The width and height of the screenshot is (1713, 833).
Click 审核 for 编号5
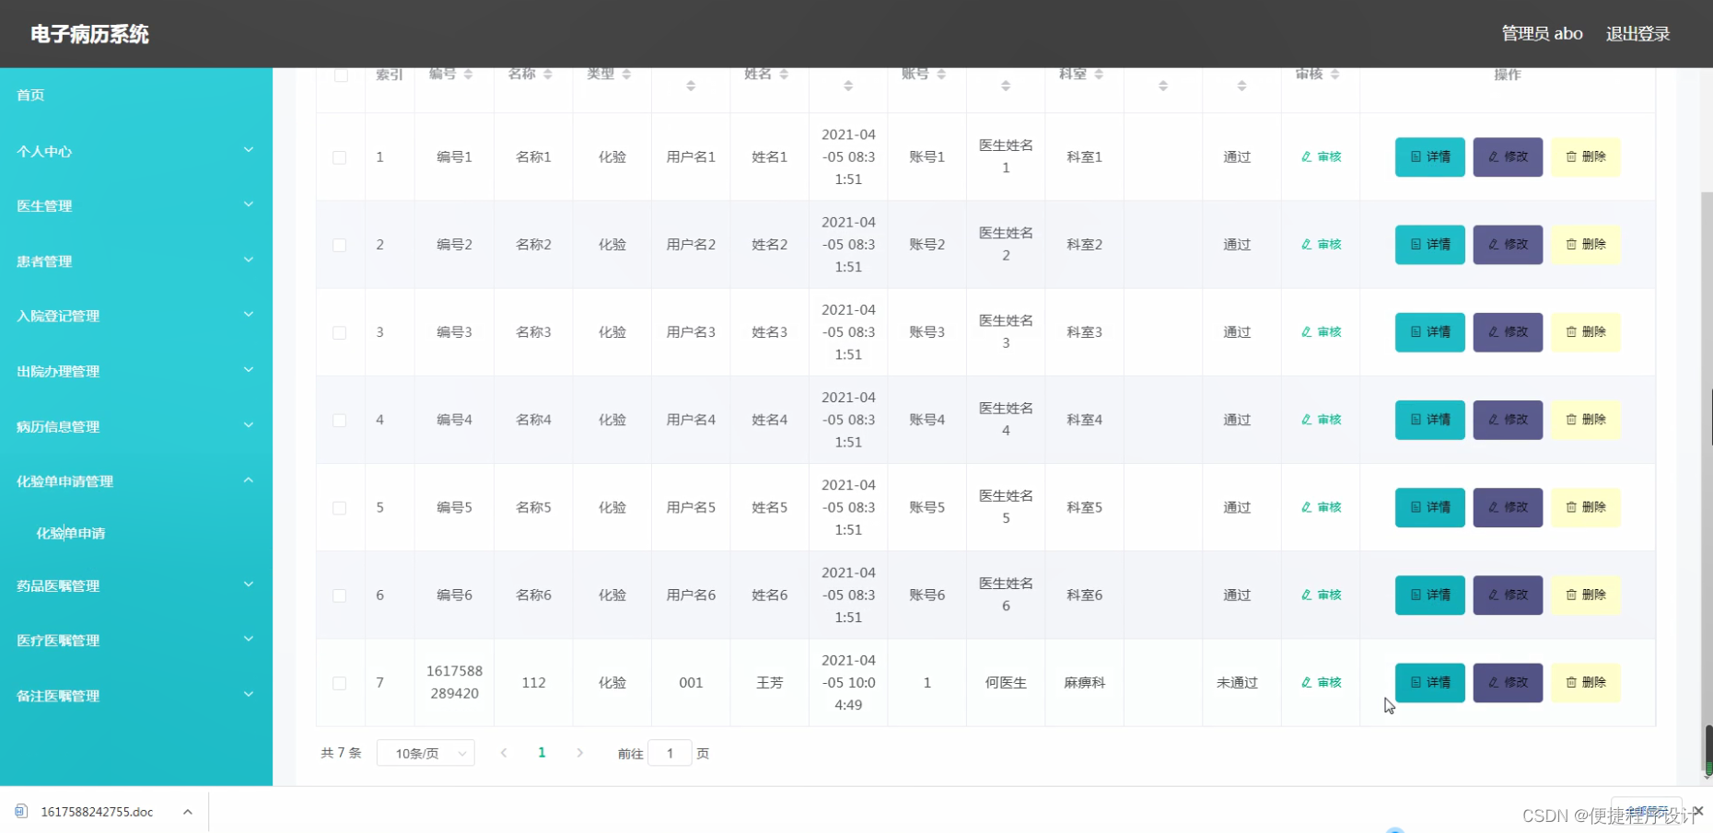point(1321,507)
